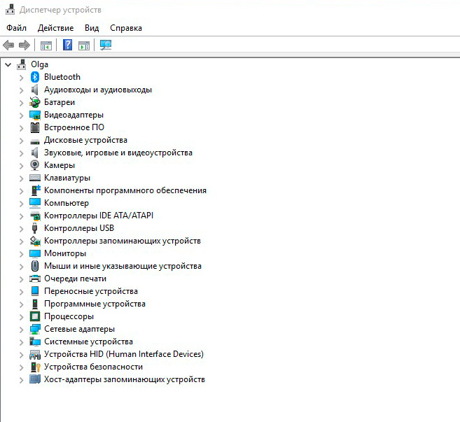Open the Файл menu
Screen dimensions: 460x422
click(16, 28)
